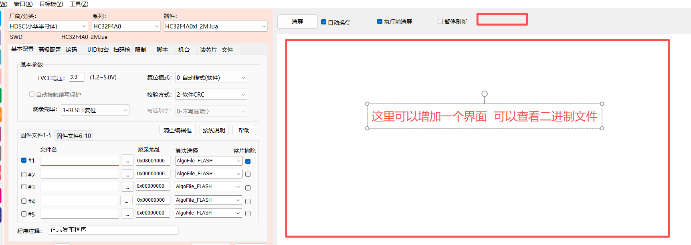Screen dimensions: 691x245
Task: Switch to the 高级配置 tab
Action: pyautogui.click(x=49, y=50)
